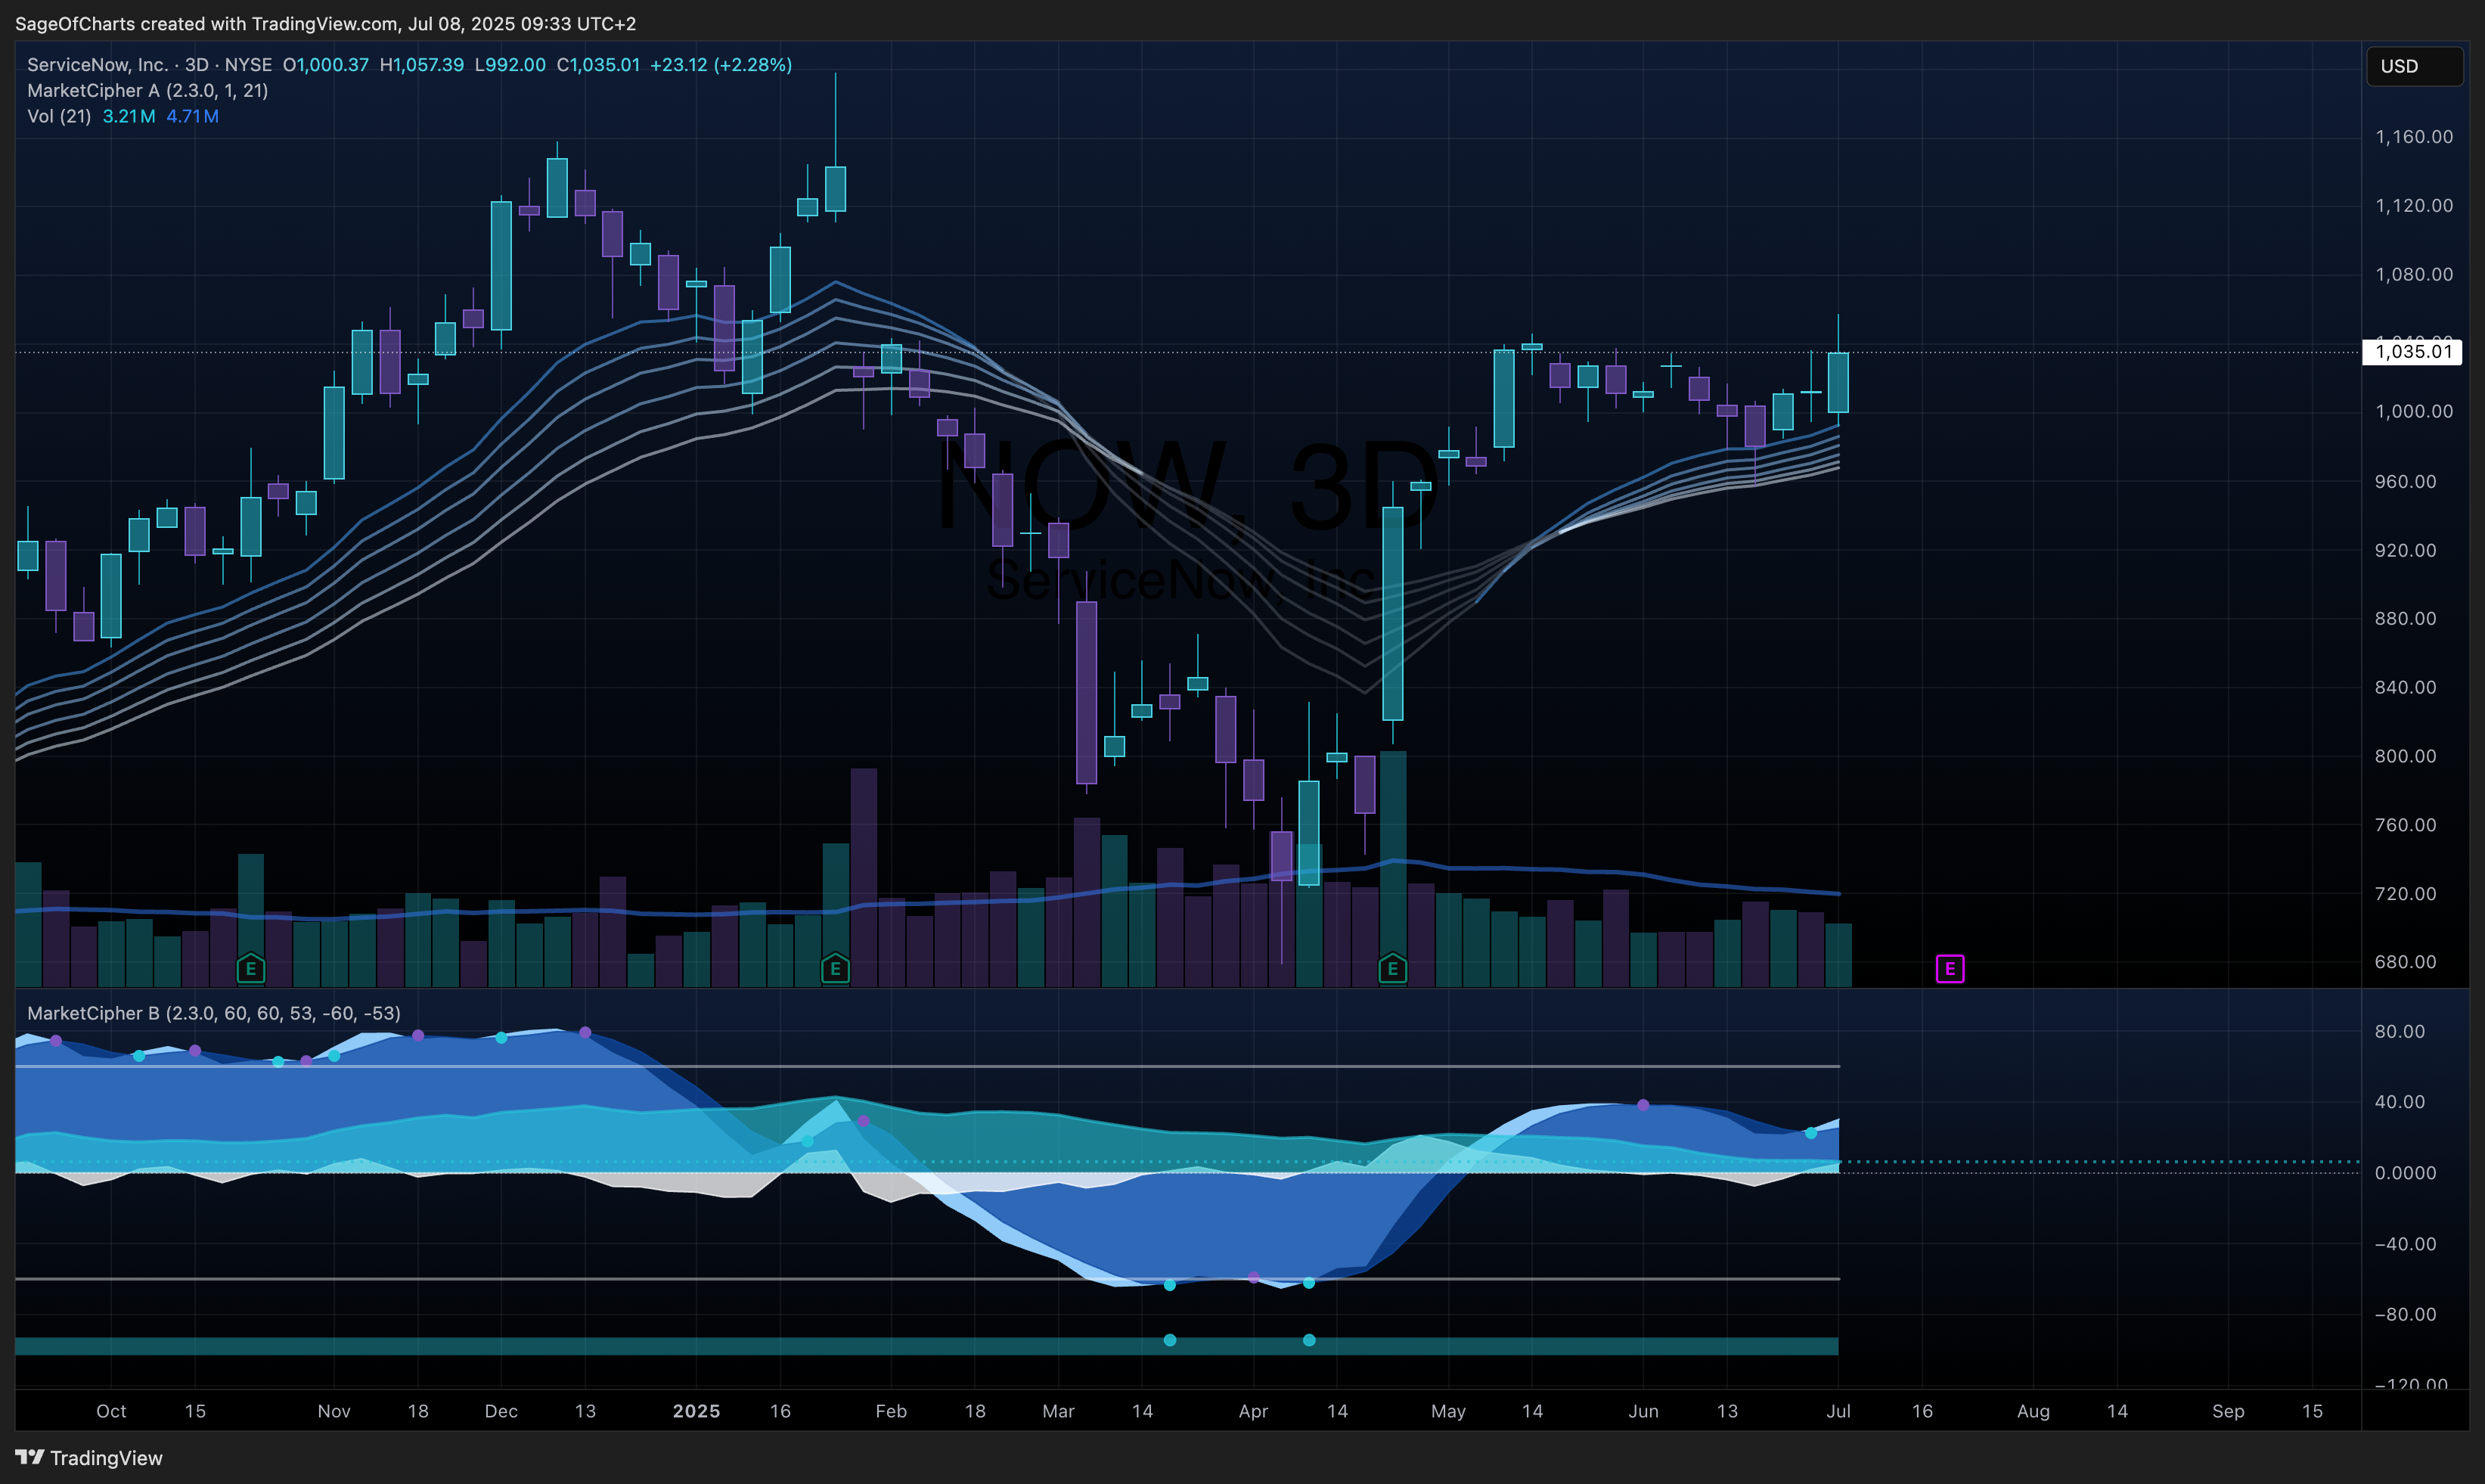Click the May label on the time axis
2485x1484 pixels.
coord(1448,1411)
